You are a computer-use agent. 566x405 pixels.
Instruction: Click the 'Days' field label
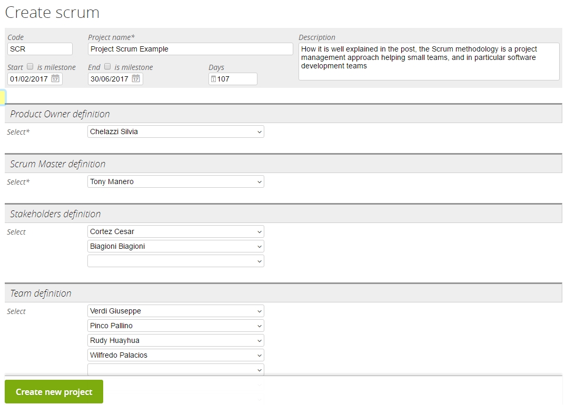click(216, 67)
